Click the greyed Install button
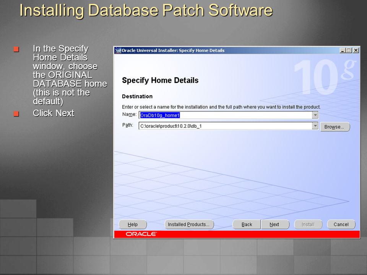 coord(308,225)
